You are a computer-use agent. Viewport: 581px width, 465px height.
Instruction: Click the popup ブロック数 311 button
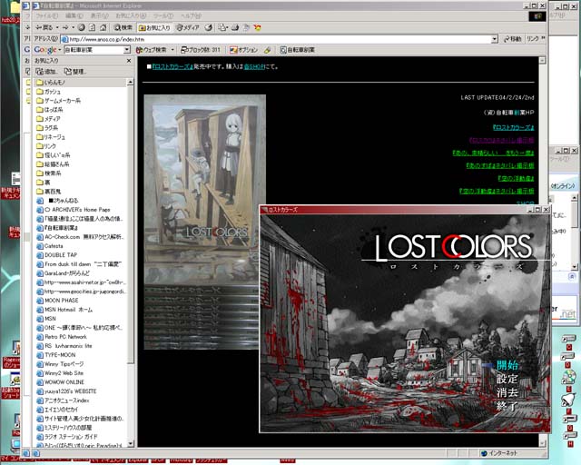coord(201,50)
